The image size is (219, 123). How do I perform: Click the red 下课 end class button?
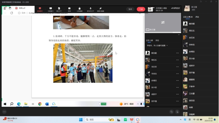point(141,9)
